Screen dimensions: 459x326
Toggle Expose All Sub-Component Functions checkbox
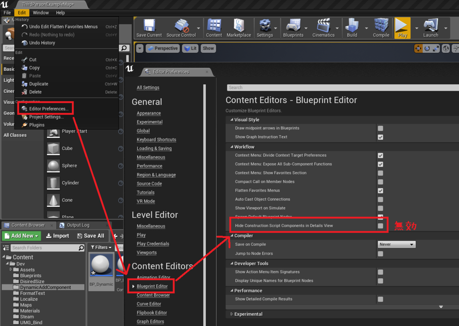point(380,164)
